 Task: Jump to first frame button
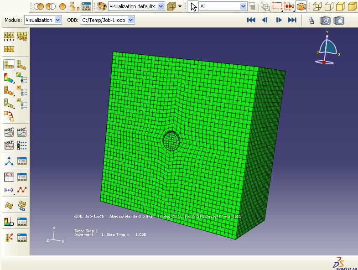pyautogui.click(x=251, y=20)
